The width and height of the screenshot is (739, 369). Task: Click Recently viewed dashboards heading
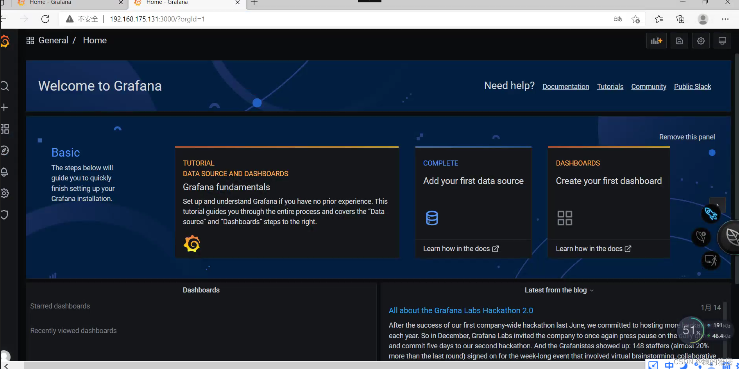pyautogui.click(x=73, y=331)
